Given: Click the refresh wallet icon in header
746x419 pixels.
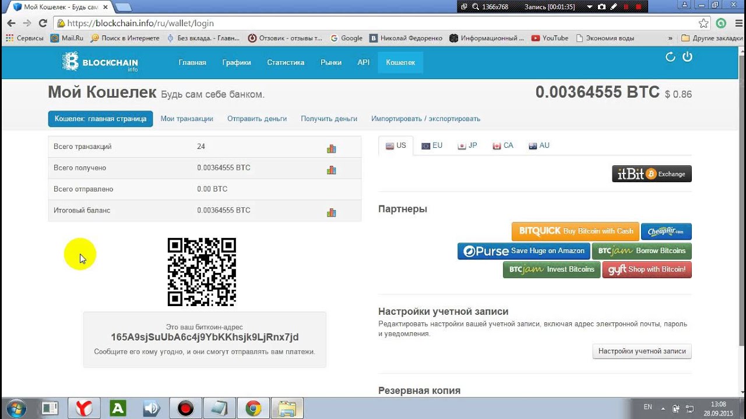Looking at the screenshot, I should (x=670, y=57).
